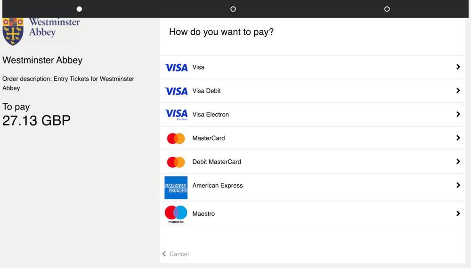Click the MasterCard circles logo
This screenshot has width=471, height=268.
[176, 139]
